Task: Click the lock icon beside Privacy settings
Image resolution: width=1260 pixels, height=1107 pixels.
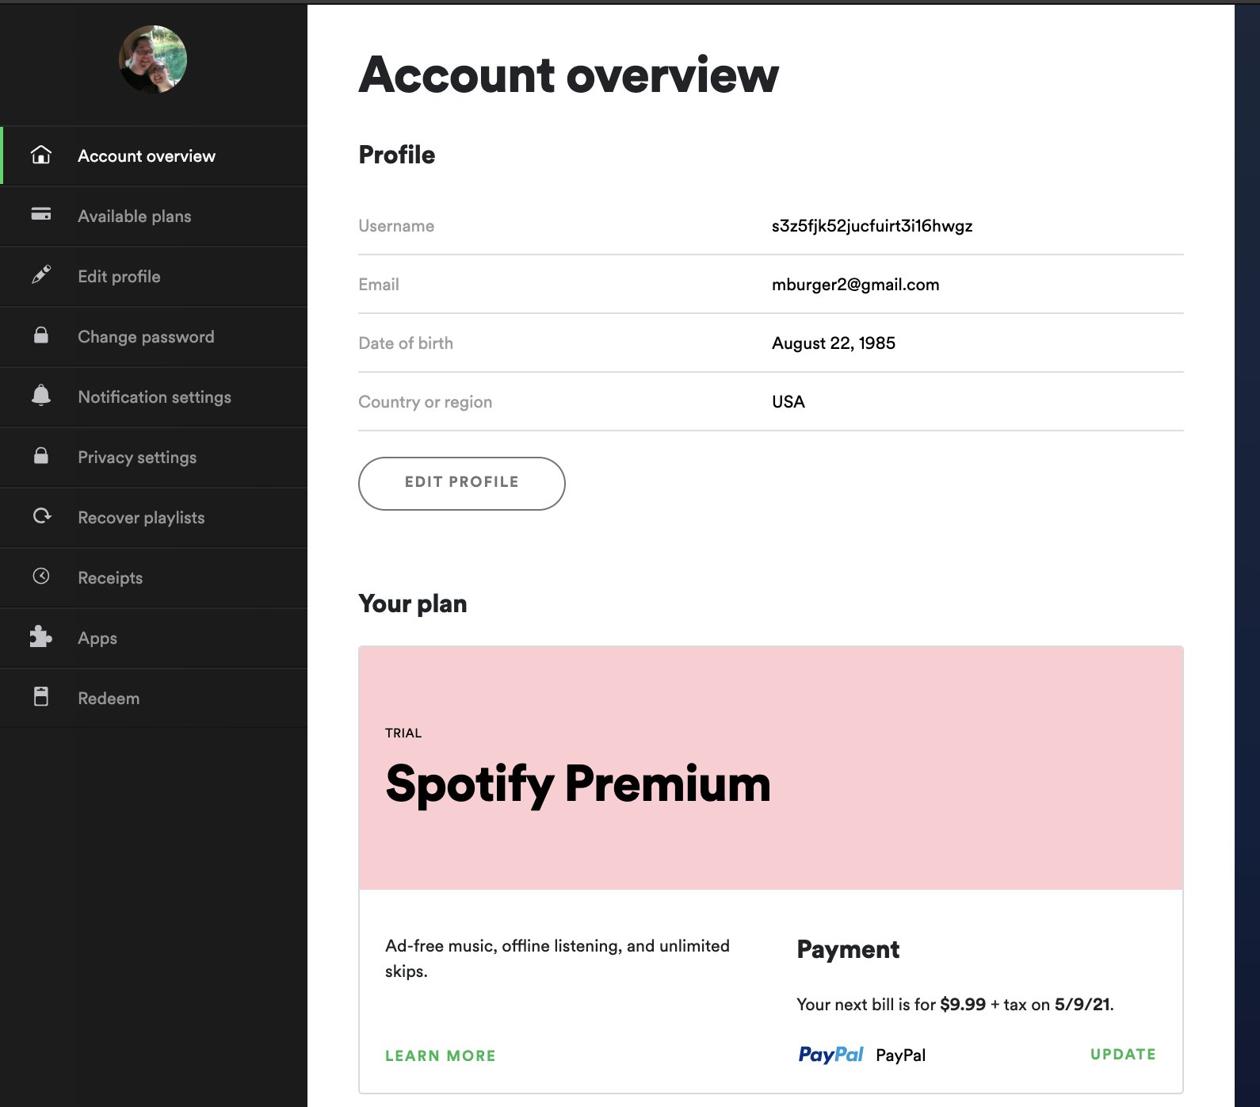Action: tap(41, 456)
